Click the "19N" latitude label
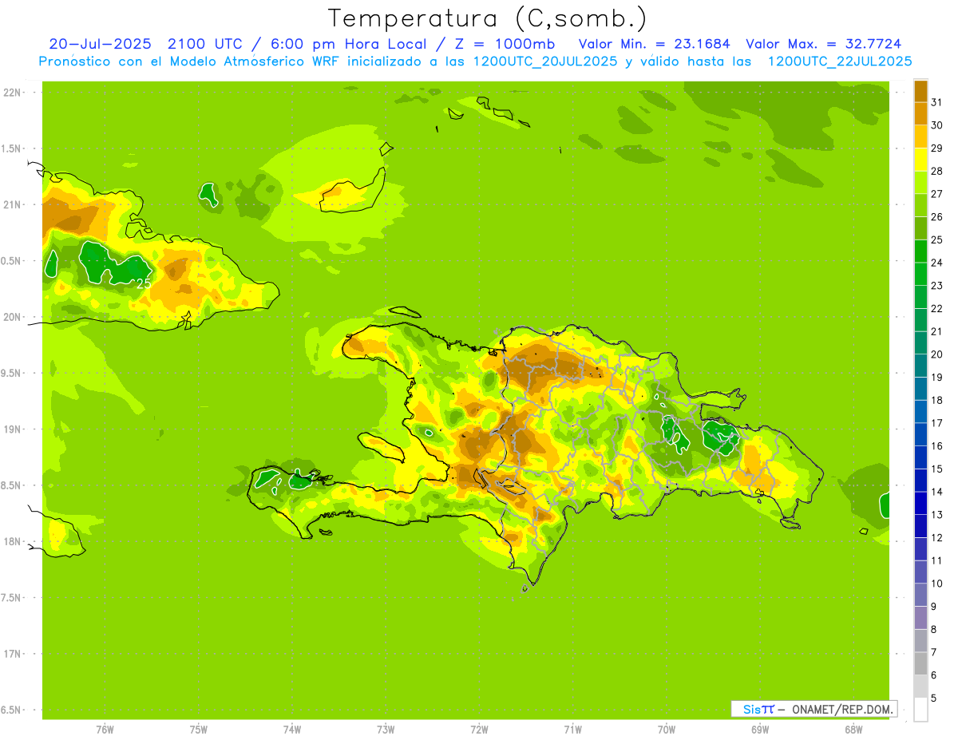Viewport: 958px width, 740px height. (x=11, y=429)
